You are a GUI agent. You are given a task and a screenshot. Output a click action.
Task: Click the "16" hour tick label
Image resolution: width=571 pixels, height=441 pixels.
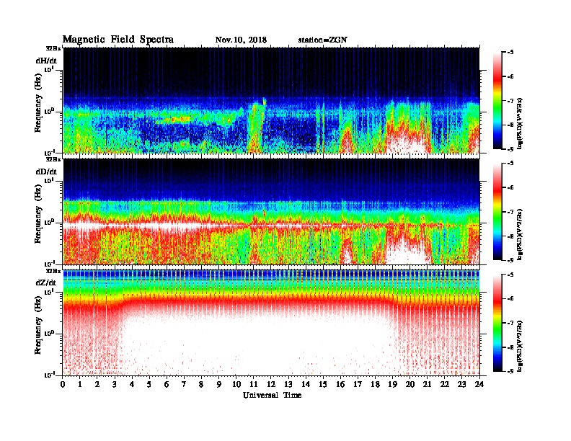pyautogui.click(x=341, y=385)
